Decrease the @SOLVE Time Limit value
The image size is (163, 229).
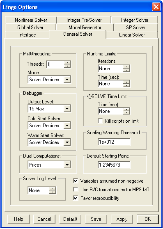coord(126,113)
